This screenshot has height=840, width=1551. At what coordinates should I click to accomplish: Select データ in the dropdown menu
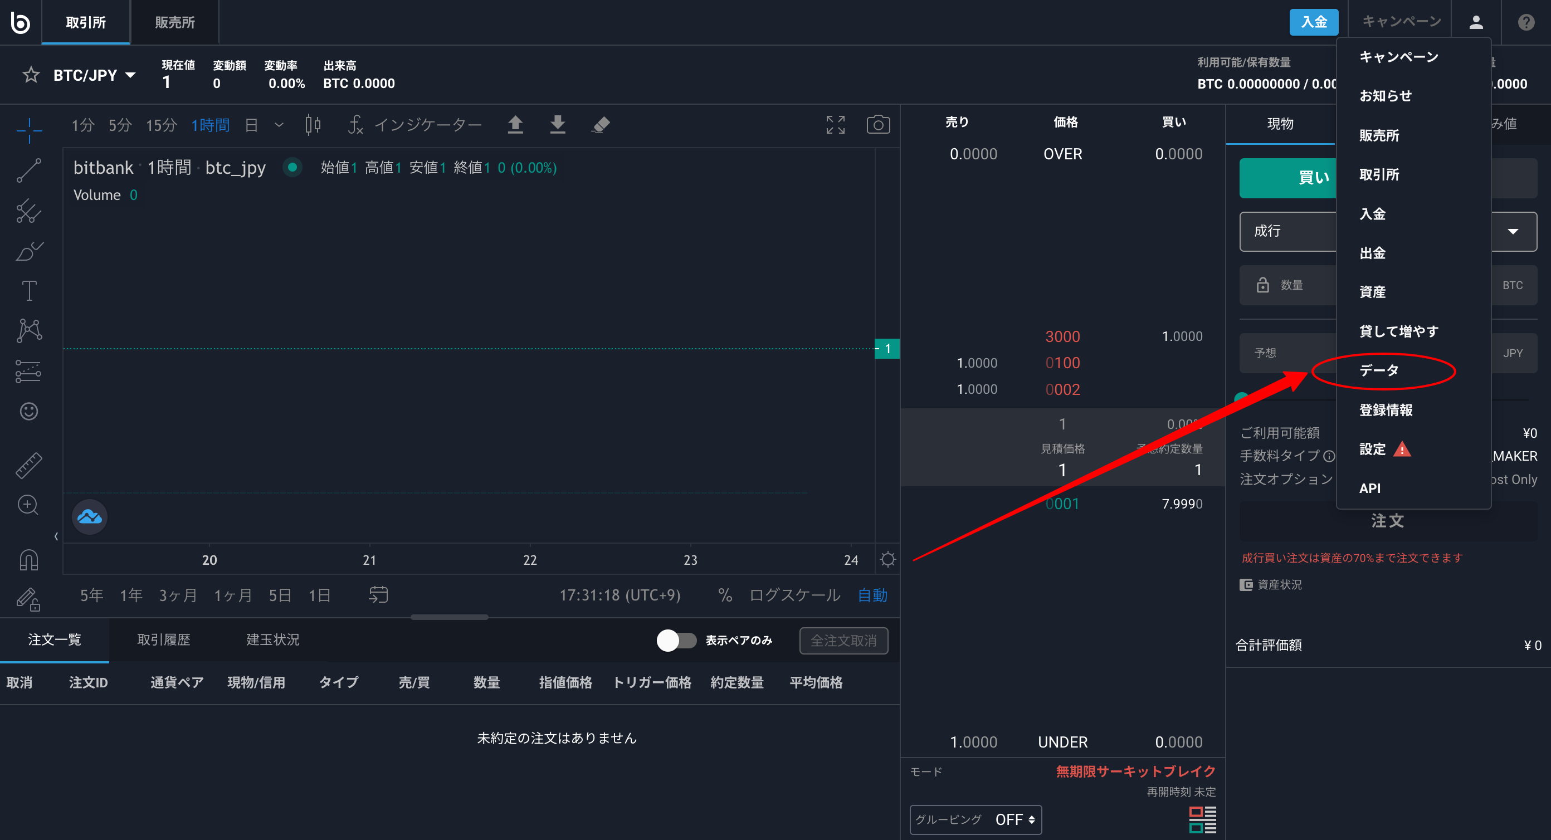(1379, 370)
